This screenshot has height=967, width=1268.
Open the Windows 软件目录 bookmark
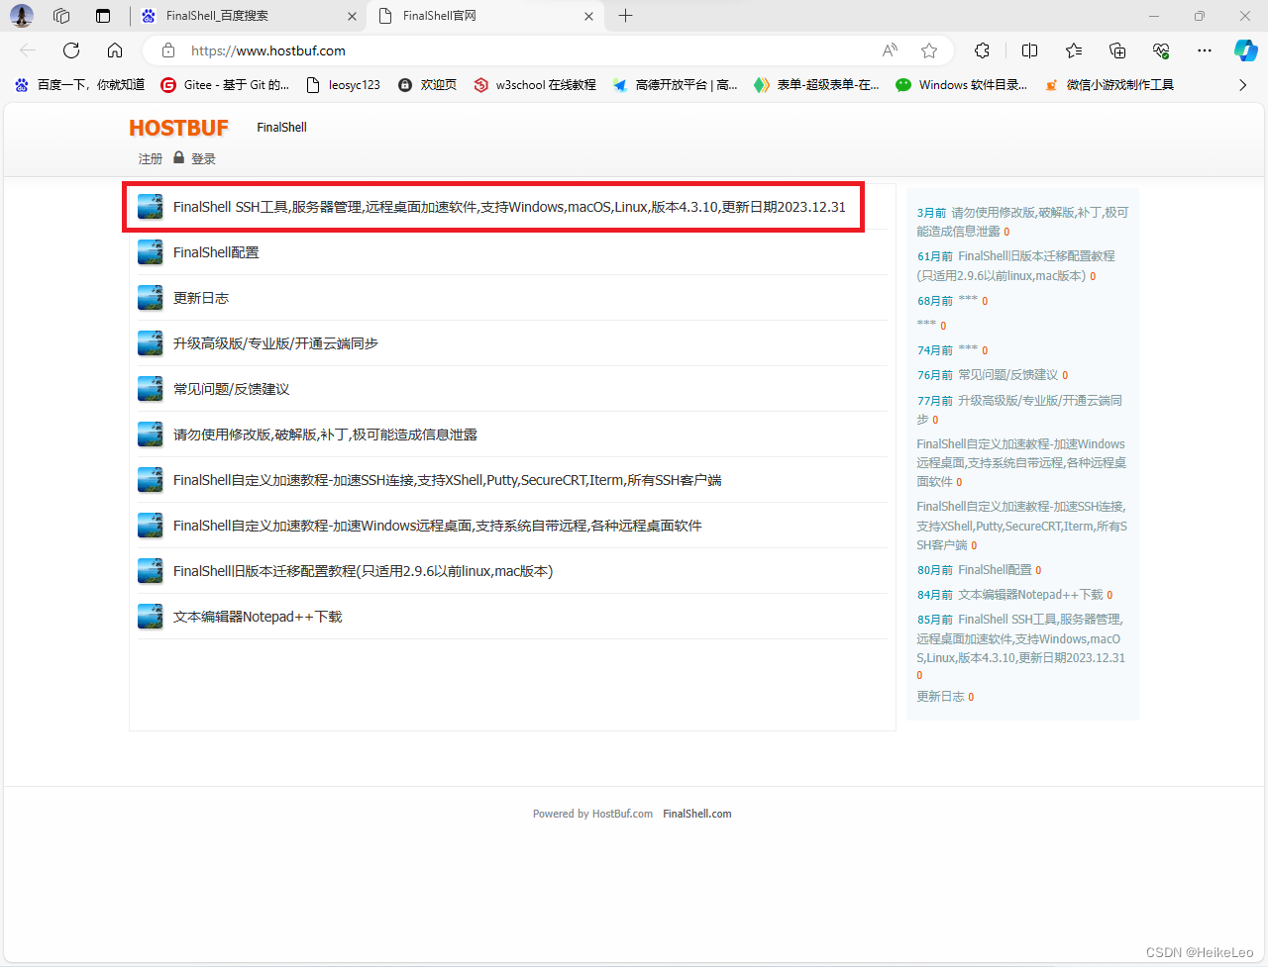(x=961, y=85)
